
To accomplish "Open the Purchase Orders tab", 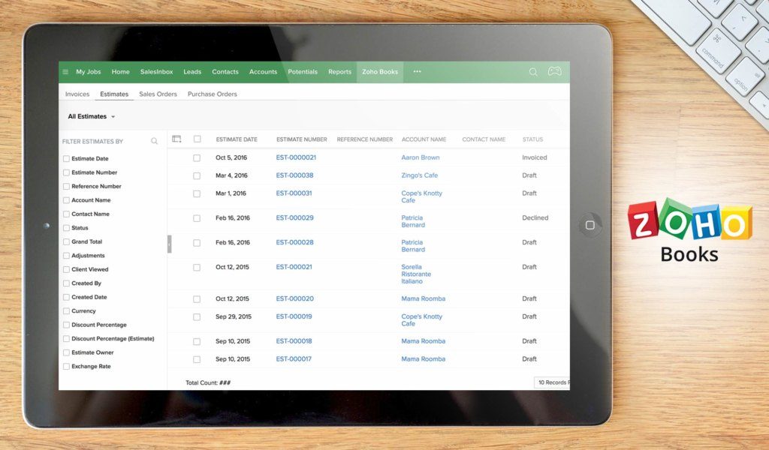I will tap(213, 94).
